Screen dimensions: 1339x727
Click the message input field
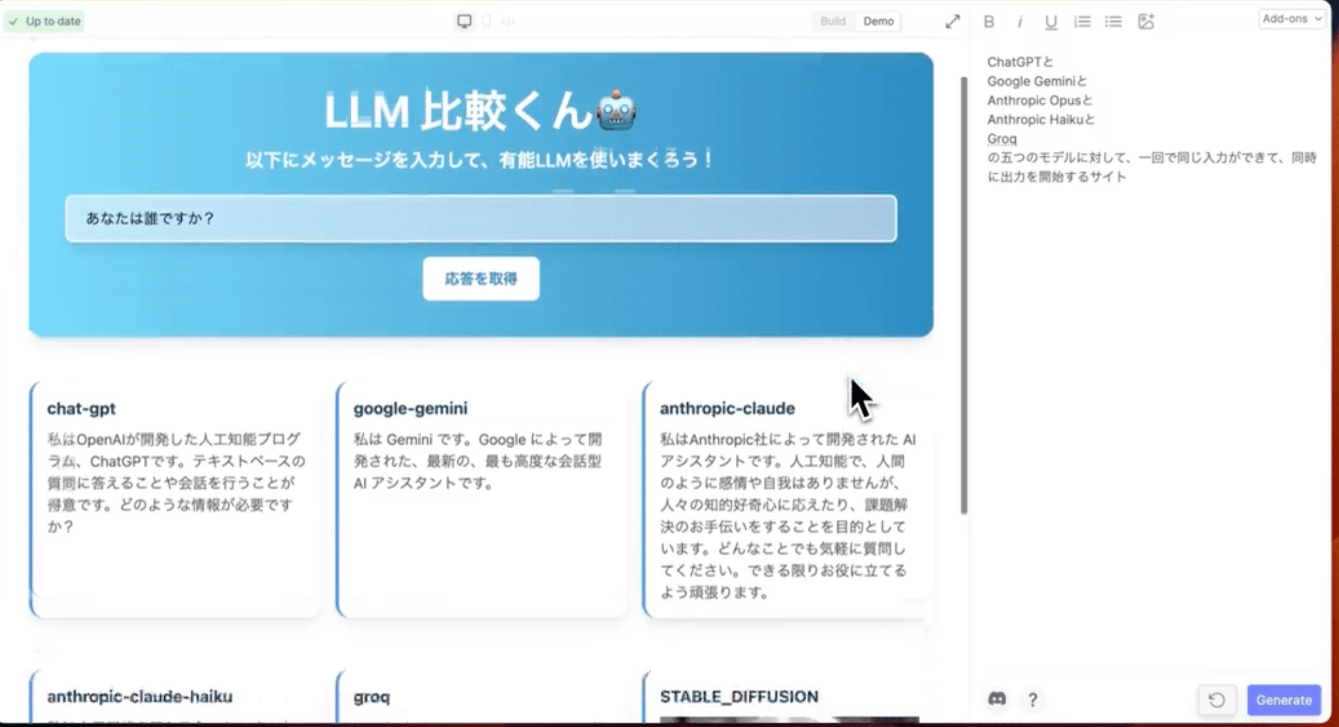[481, 218]
